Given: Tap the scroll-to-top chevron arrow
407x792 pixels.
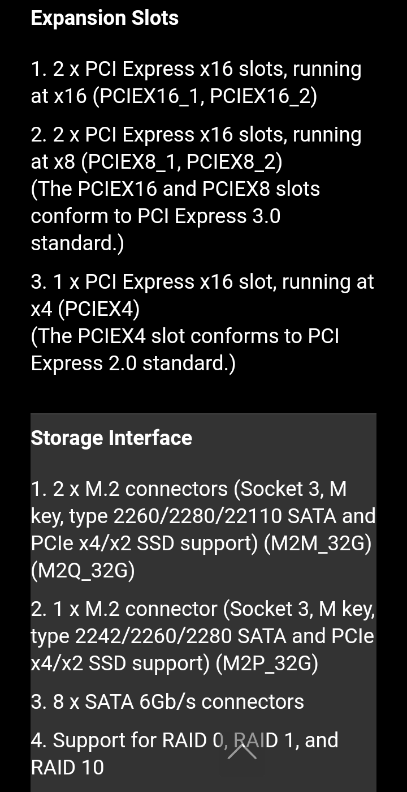Looking at the screenshot, I should click(242, 751).
